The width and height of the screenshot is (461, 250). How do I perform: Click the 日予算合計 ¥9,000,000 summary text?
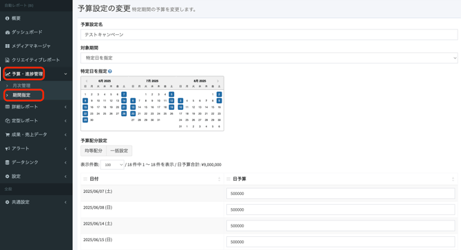200,165
